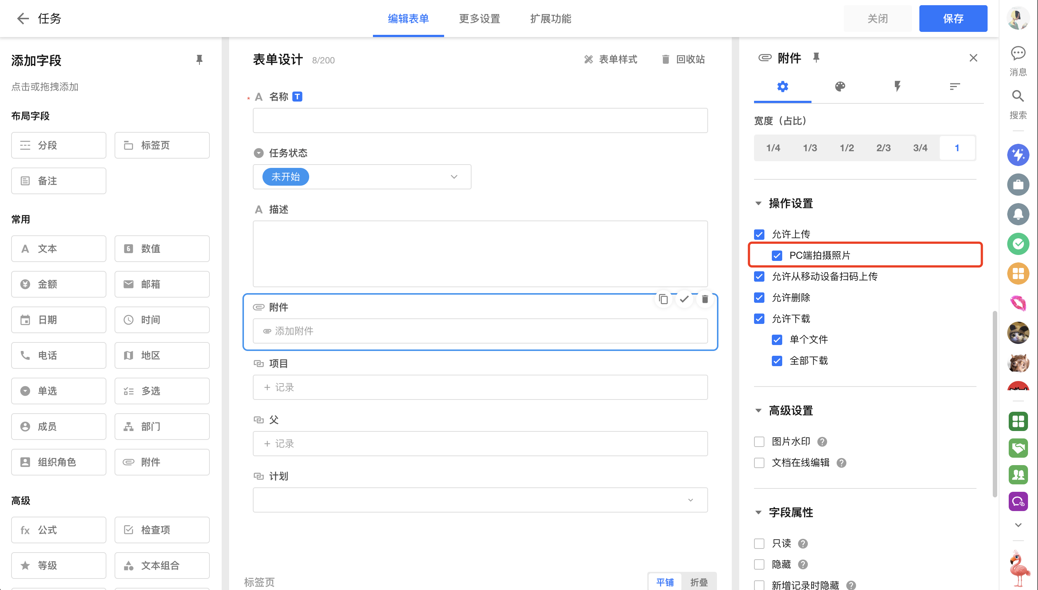Viewport: 1038px width, 590px height.
Task: Uncheck PC端拍摄照片 option
Action: tap(777, 256)
